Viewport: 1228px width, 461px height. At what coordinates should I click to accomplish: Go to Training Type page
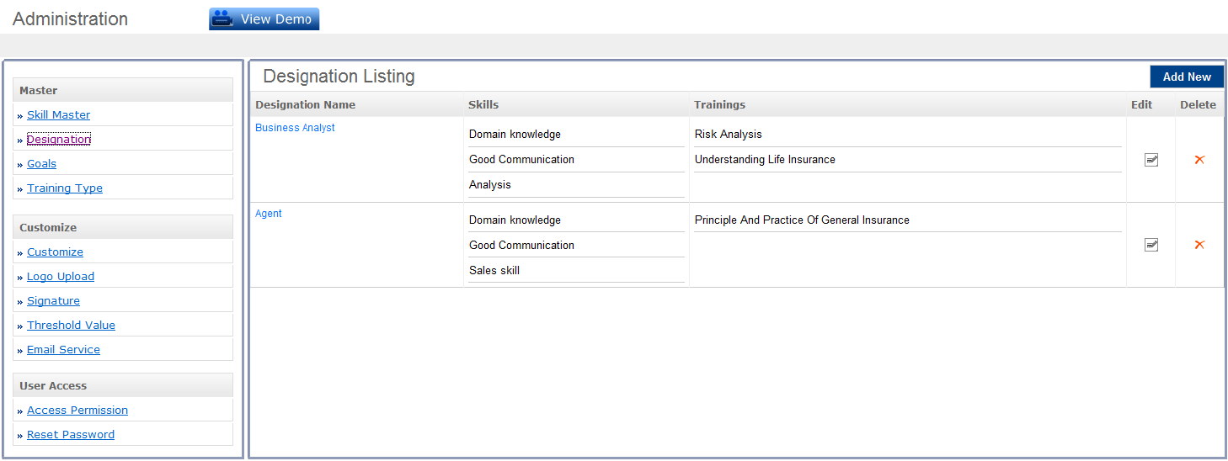(x=64, y=188)
